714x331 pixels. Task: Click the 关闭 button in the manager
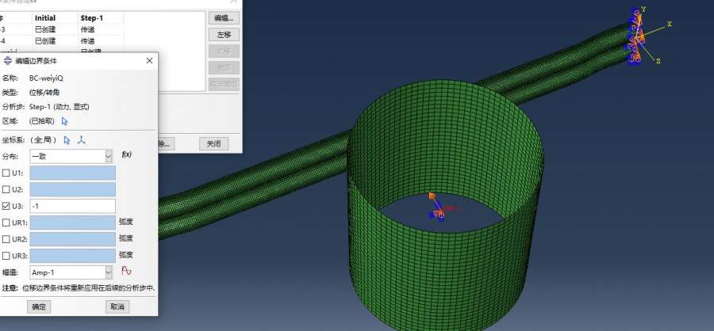pos(213,143)
